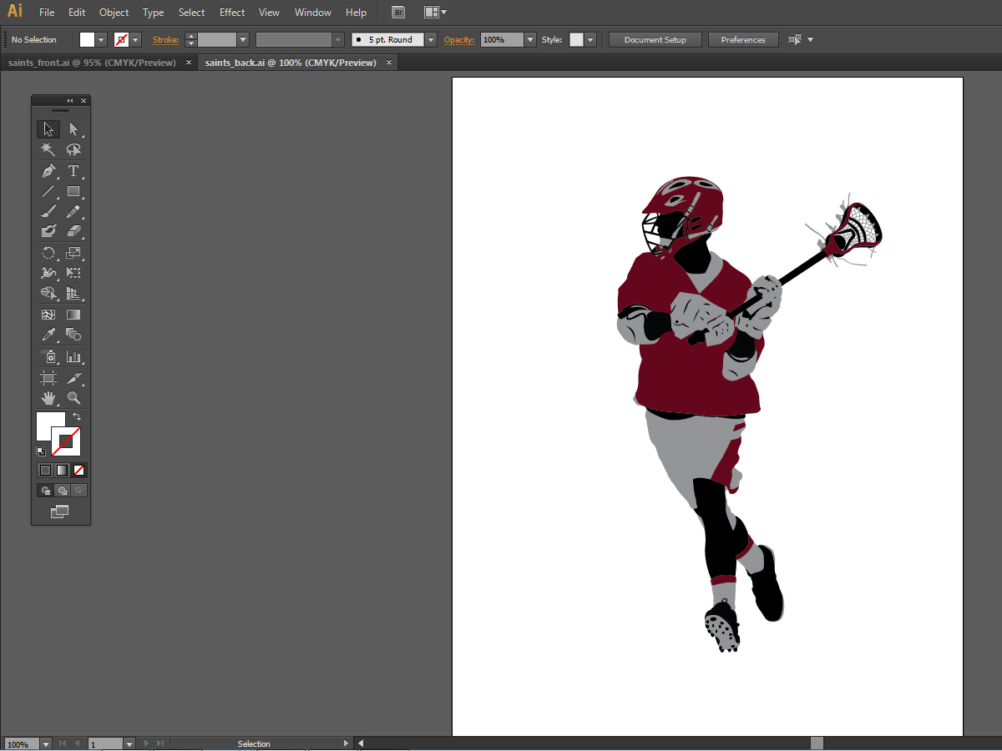Open Adobe Bridge via Br icon
The height and width of the screenshot is (751, 1002).
click(x=399, y=13)
